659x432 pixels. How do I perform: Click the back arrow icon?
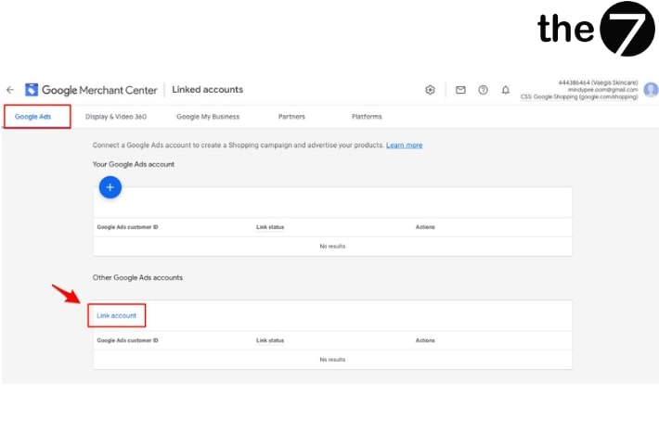point(10,90)
